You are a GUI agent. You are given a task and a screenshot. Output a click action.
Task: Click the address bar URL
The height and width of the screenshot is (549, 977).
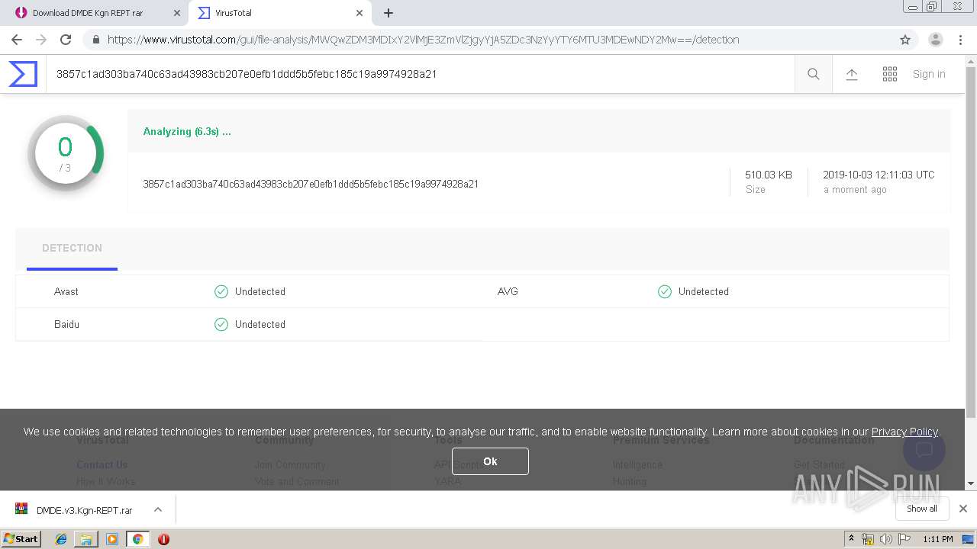click(x=423, y=40)
